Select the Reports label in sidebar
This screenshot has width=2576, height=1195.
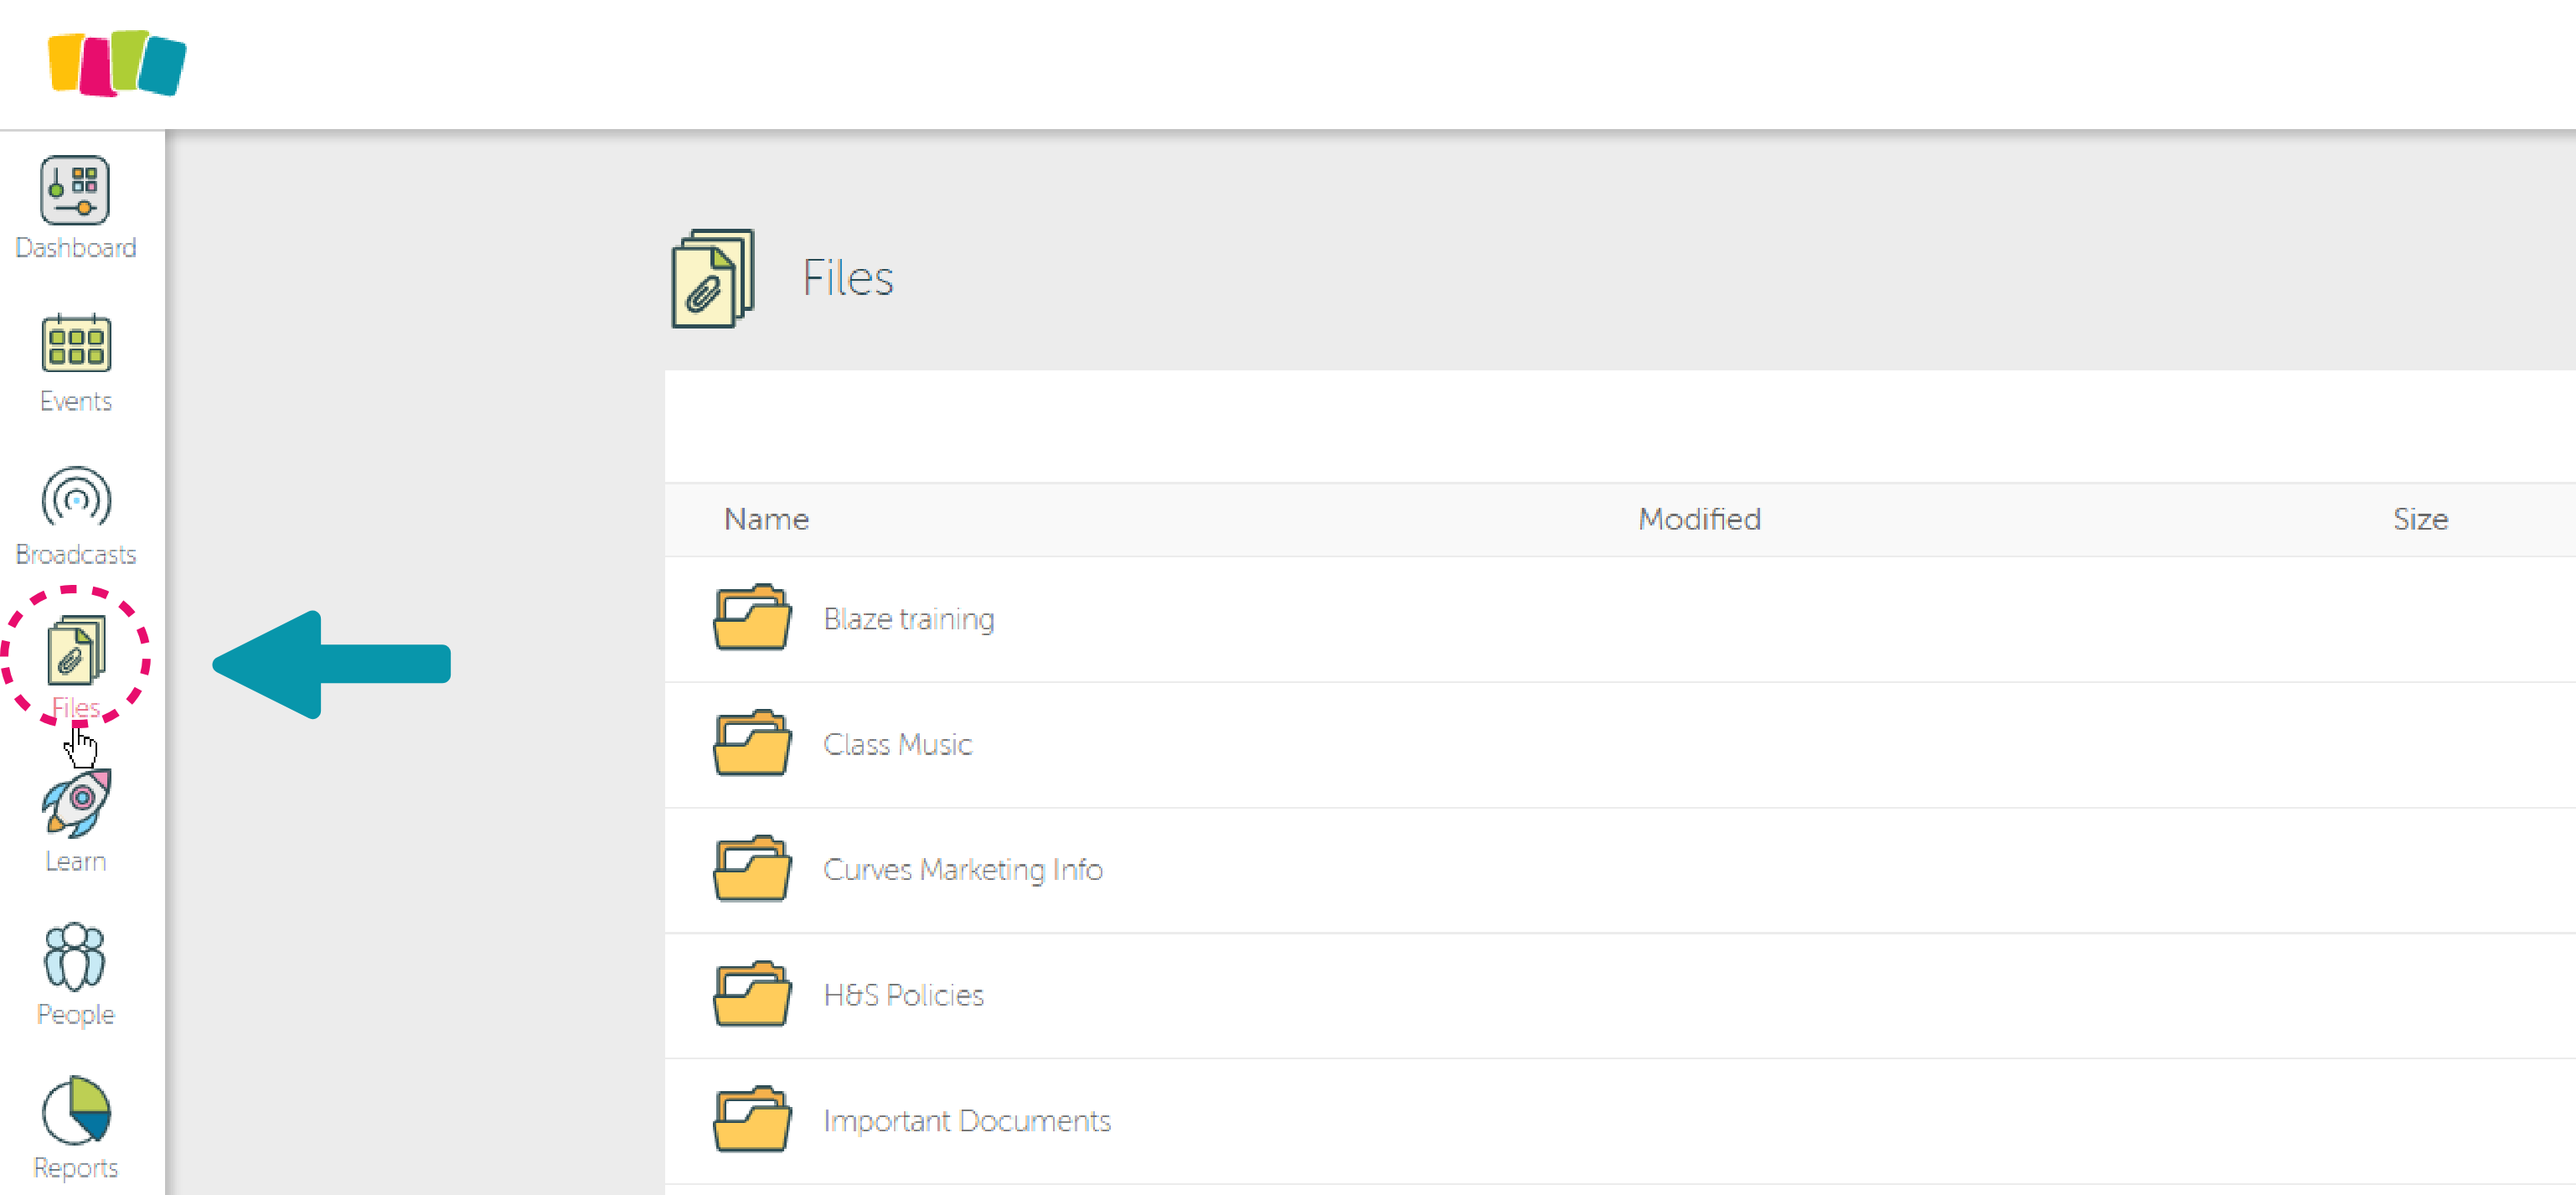tap(76, 1168)
